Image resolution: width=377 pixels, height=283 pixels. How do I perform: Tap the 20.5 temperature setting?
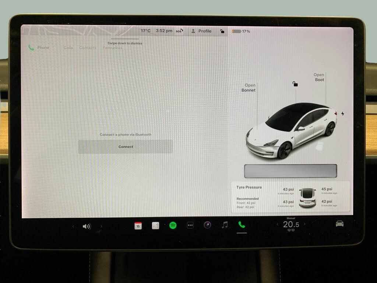coord(291,224)
